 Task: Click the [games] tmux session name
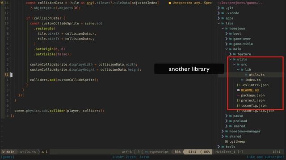pyautogui.click(x=8, y=157)
